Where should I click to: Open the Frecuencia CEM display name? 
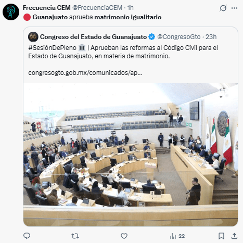point(47,8)
